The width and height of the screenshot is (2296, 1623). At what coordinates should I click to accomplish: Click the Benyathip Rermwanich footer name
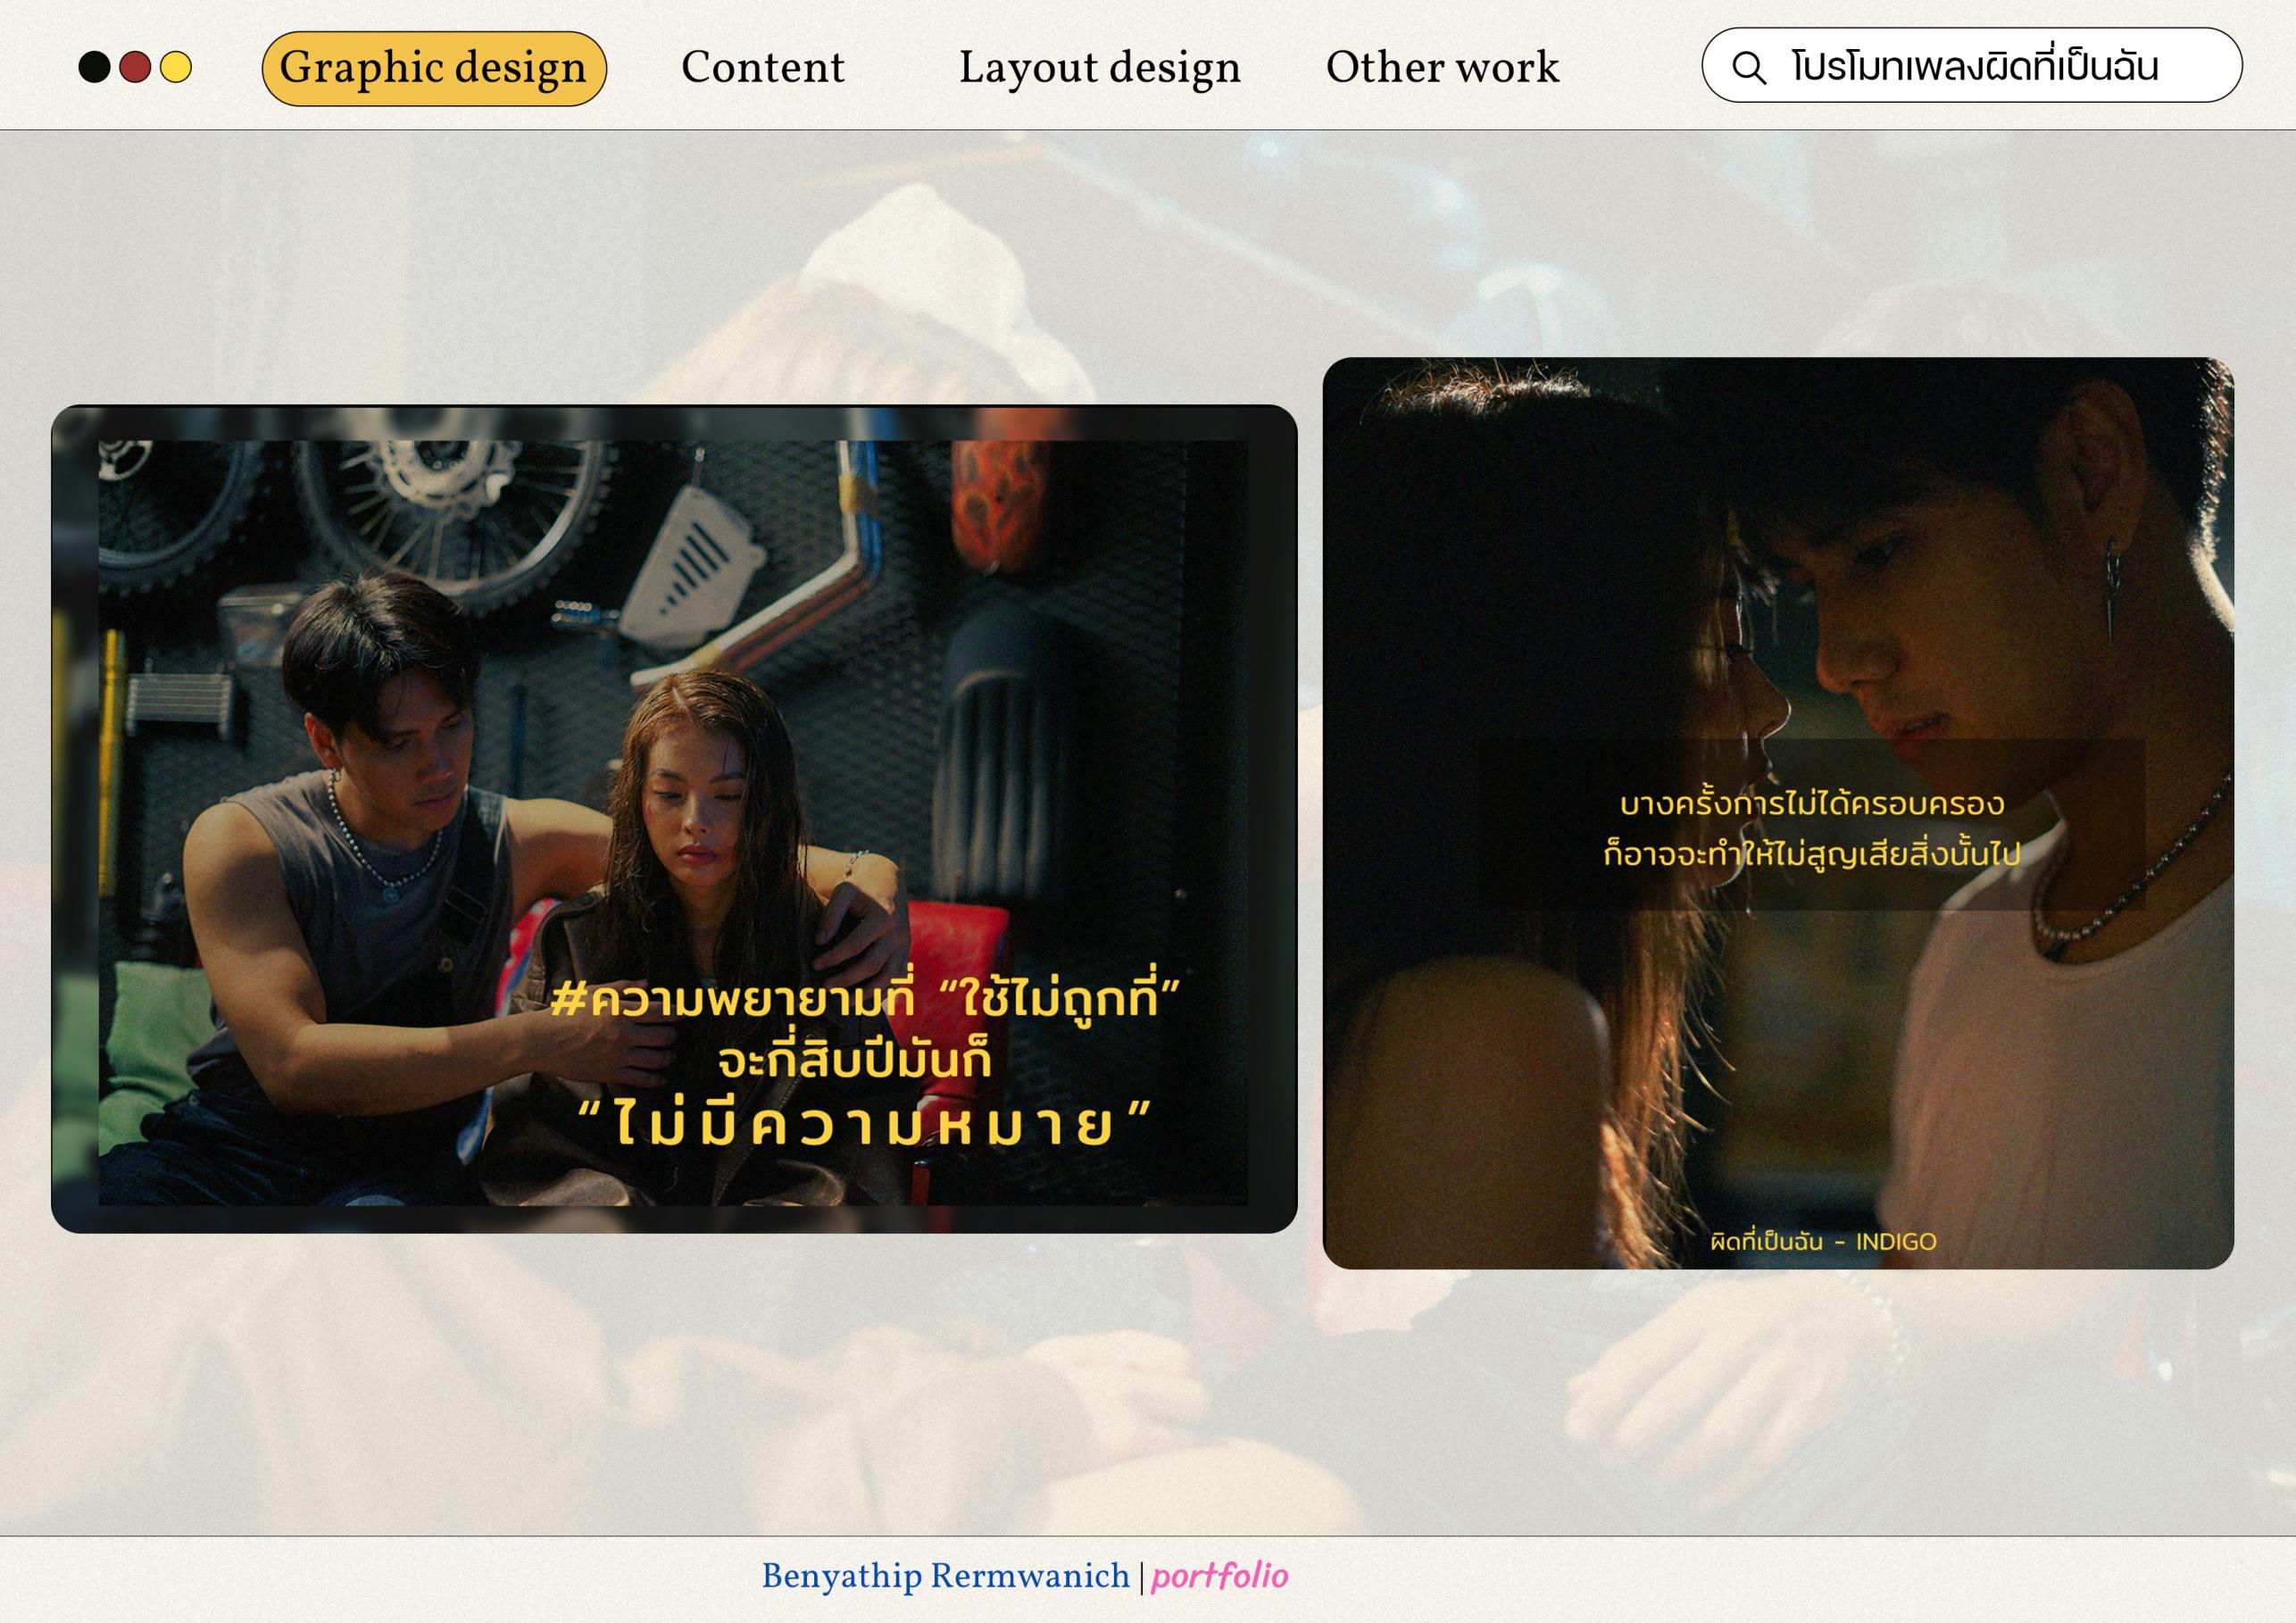tap(945, 1577)
